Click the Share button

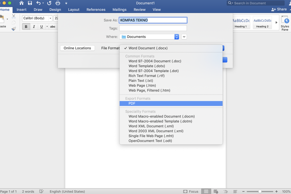pos(279,9)
